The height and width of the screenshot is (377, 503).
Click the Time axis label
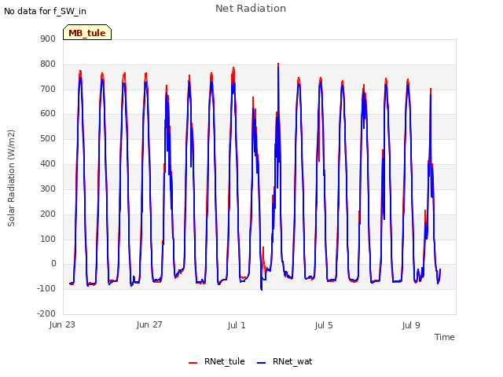[x=445, y=337]
